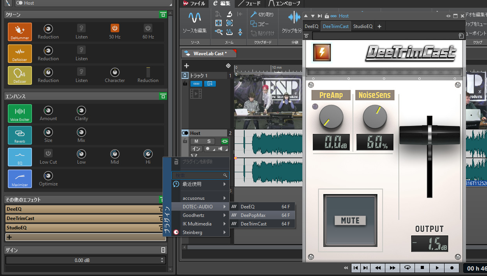Click the trash icon for removing plugin
Screen dimensions: 487x276
click(176, 162)
